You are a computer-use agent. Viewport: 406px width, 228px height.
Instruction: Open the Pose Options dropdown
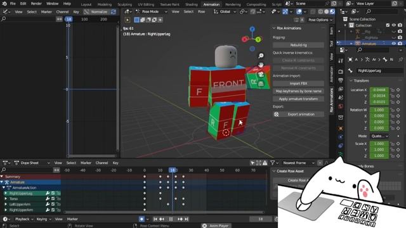(320, 20)
